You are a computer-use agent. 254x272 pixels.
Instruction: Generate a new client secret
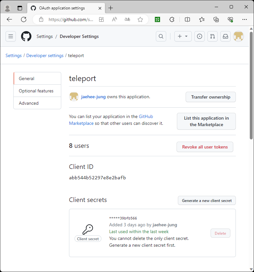pyautogui.click(x=207, y=200)
